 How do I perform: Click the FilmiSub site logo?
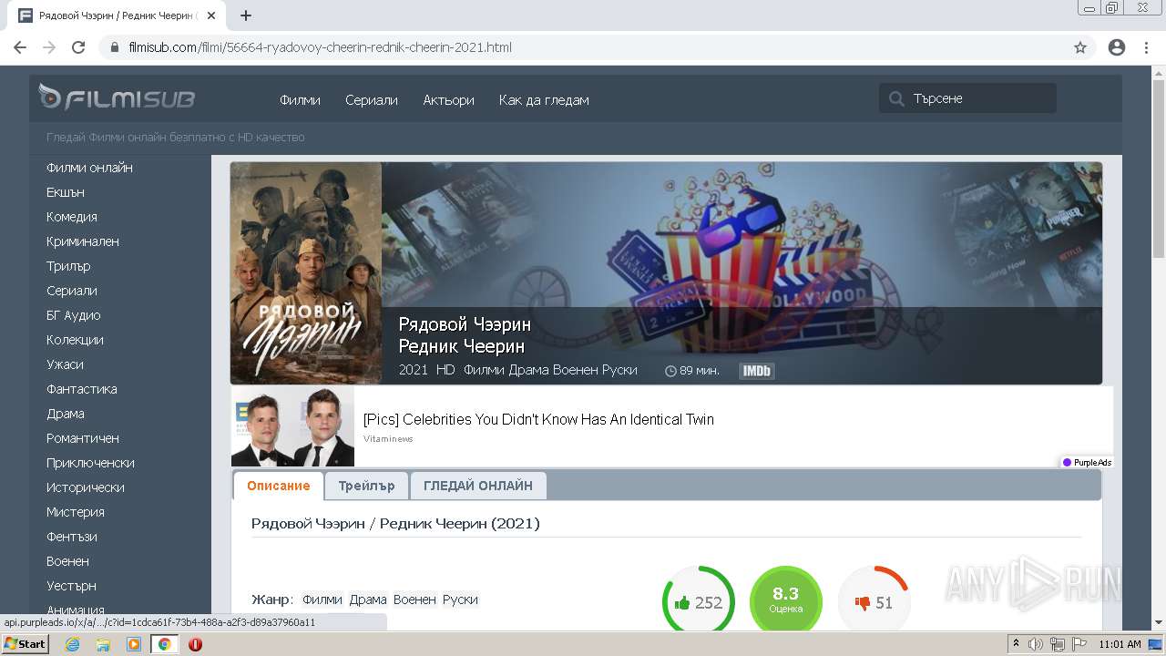pyautogui.click(x=117, y=98)
